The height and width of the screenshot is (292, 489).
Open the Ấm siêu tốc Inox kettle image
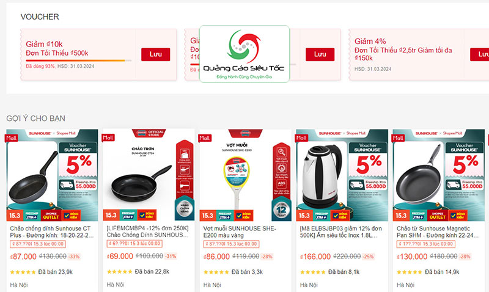(342, 175)
